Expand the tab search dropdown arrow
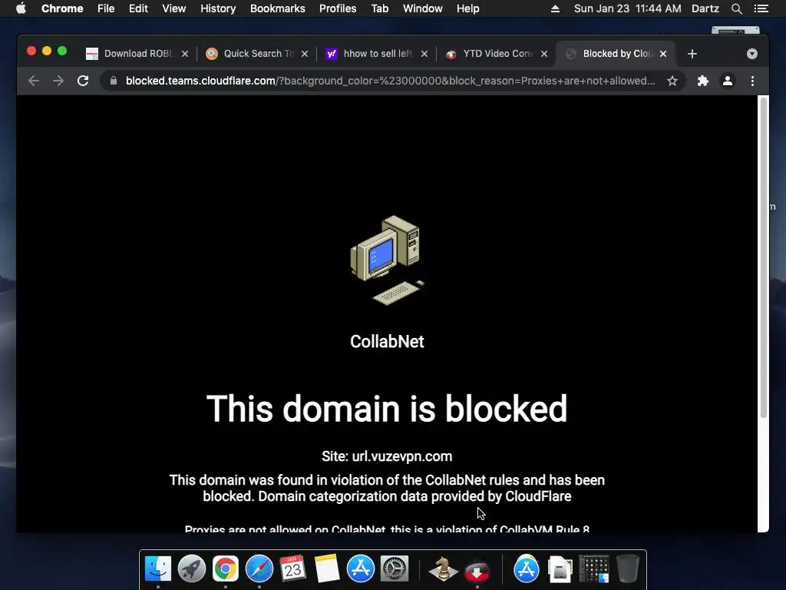Screen dimensions: 786x590 752,54
